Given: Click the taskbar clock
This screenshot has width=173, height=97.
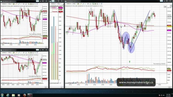Looking at the screenshot, I should pos(168,95).
